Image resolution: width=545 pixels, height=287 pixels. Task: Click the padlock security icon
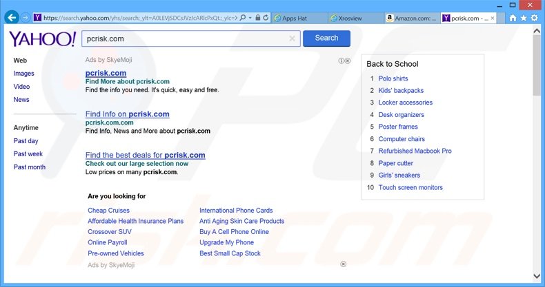tap(258, 17)
